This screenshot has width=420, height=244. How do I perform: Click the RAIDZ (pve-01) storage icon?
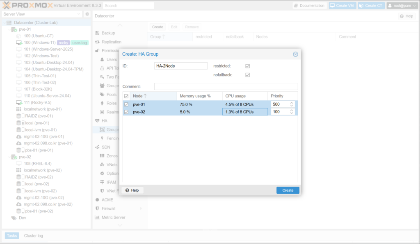tap(19, 116)
